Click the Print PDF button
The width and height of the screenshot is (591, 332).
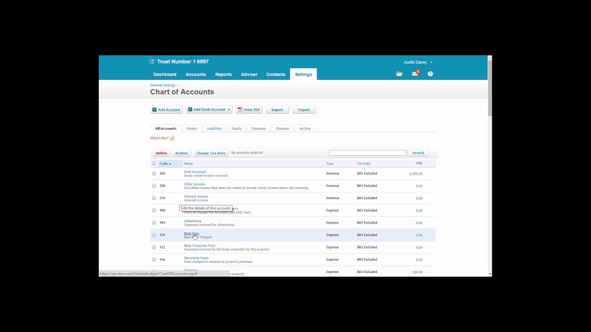[x=249, y=110]
